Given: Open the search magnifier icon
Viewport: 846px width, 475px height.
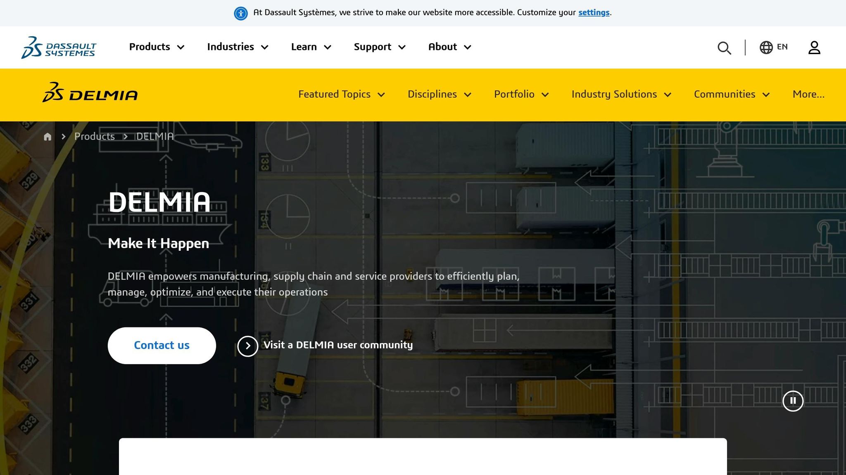Looking at the screenshot, I should click(724, 48).
